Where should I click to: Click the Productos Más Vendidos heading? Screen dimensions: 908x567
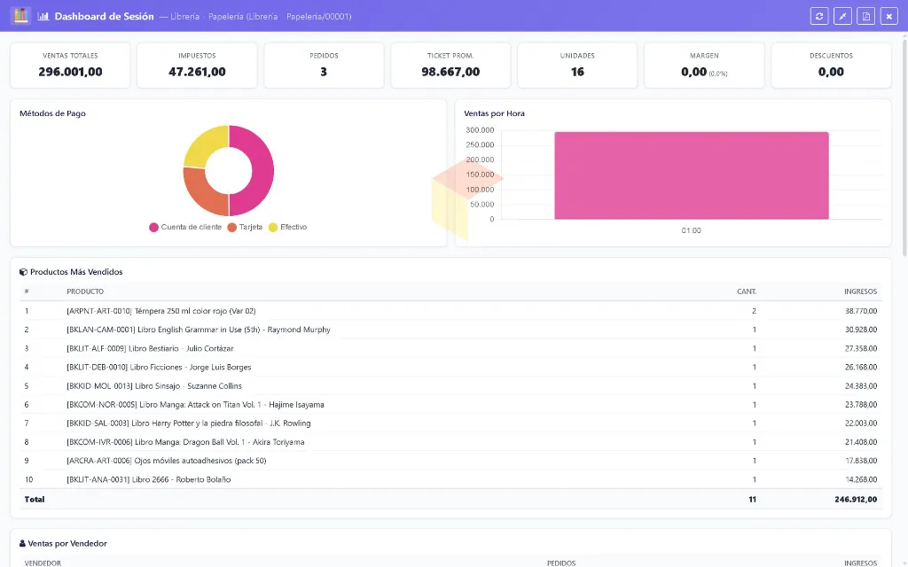76,272
